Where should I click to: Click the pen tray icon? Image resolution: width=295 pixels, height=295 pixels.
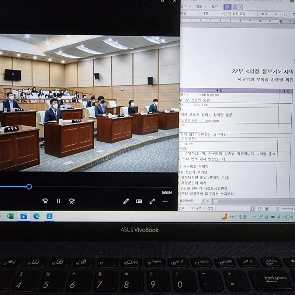tap(260, 217)
